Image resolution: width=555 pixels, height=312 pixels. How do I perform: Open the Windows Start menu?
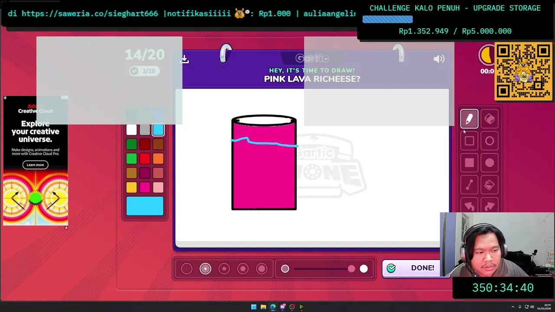[254, 307]
